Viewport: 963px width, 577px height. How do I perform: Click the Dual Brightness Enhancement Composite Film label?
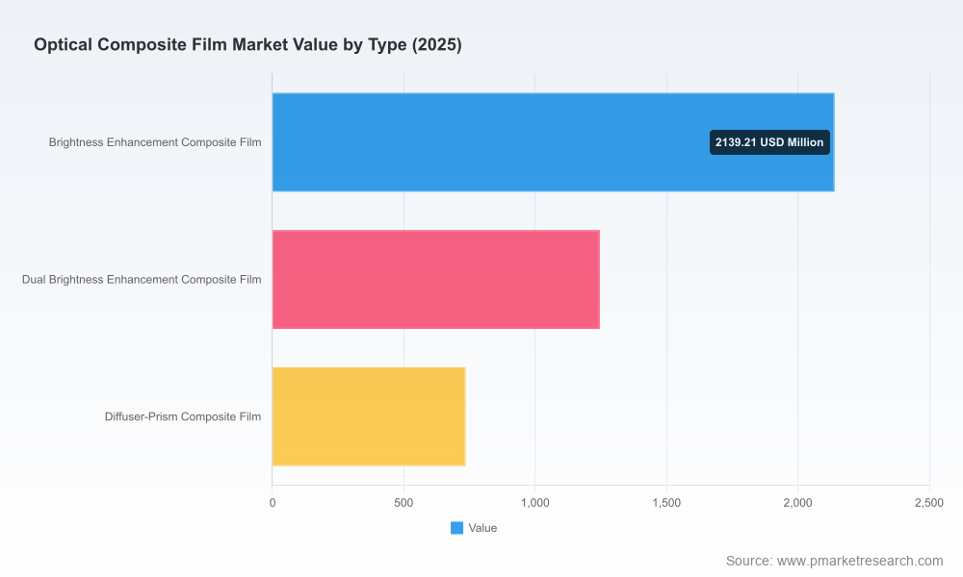[x=142, y=280]
